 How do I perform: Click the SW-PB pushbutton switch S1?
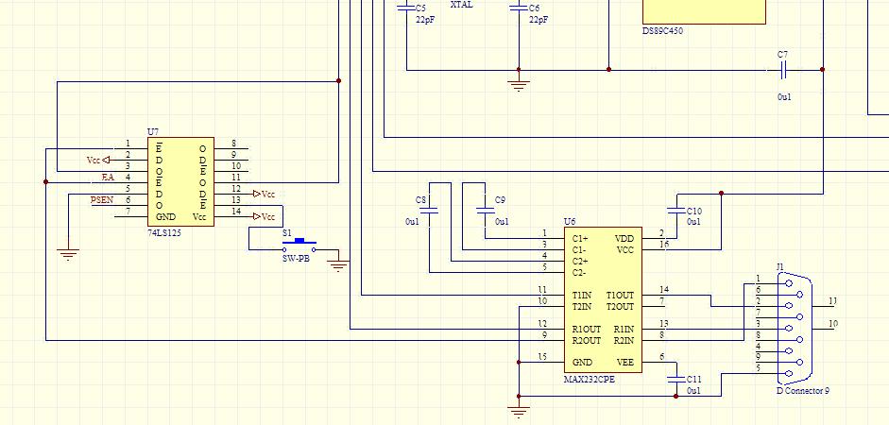coord(299,246)
